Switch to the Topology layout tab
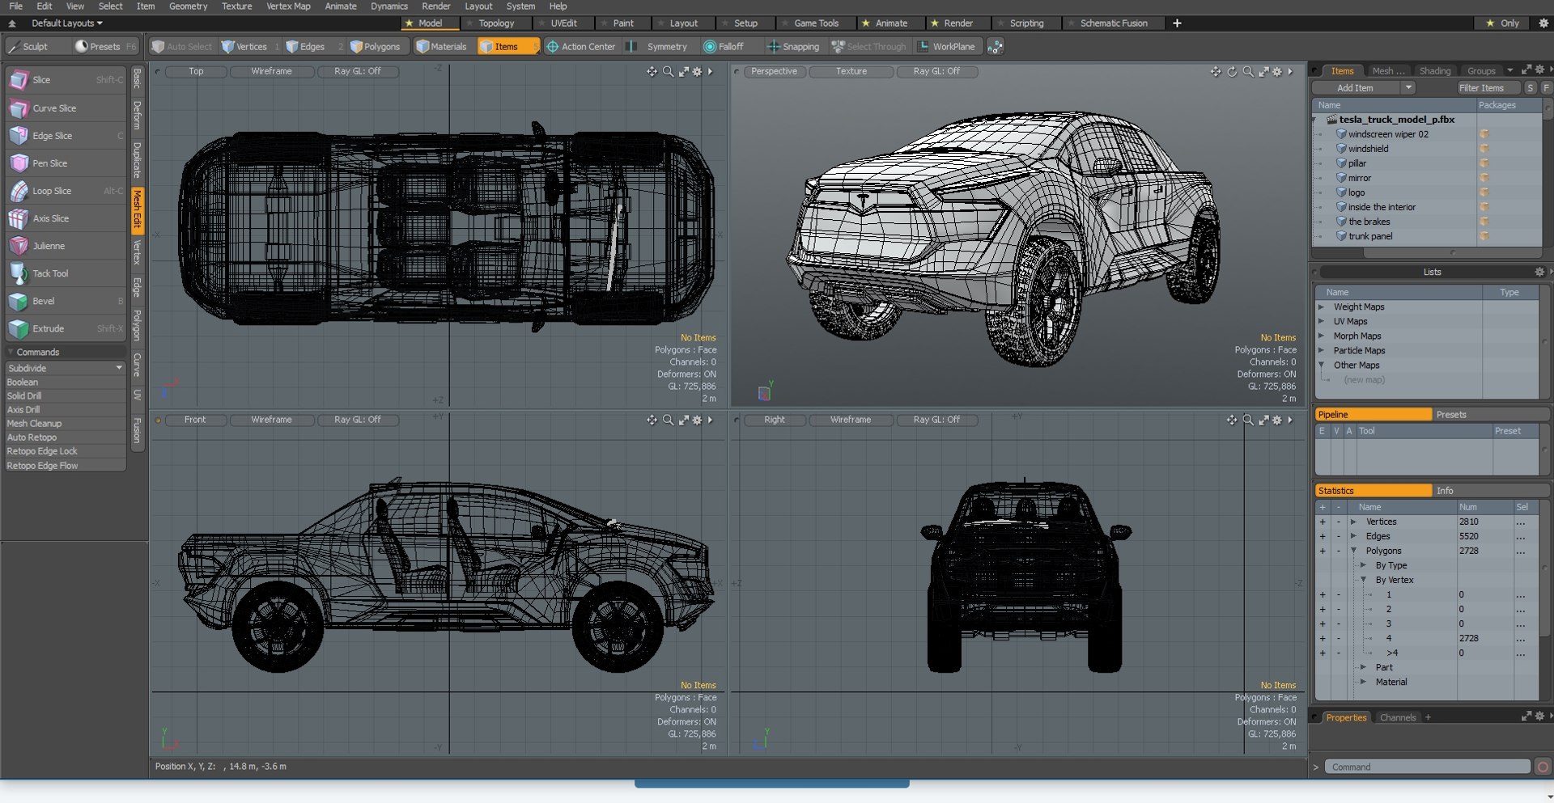Screen dimensions: 1554x803 pos(496,23)
